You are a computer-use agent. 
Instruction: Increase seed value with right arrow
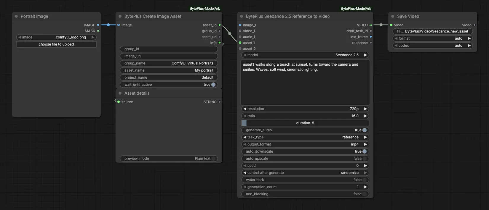(365, 166)
